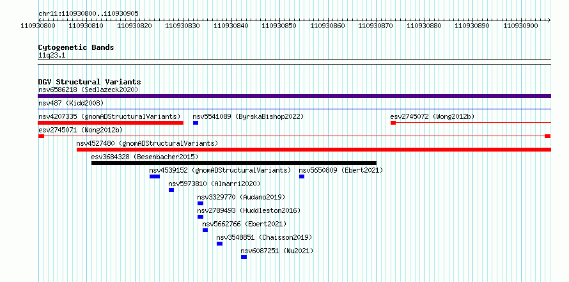Click ruler position 110930830

pos(183,26)
